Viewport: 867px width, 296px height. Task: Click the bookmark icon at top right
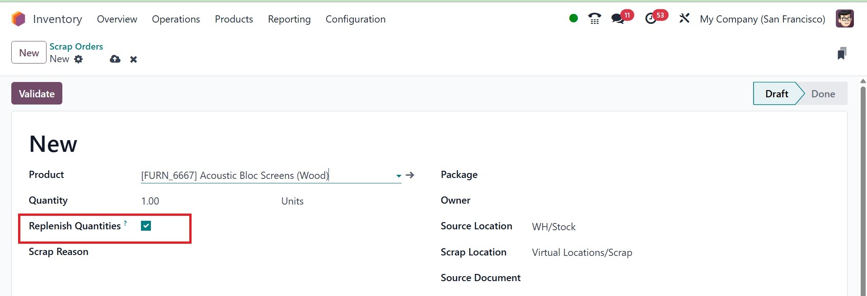click(841, 54)
